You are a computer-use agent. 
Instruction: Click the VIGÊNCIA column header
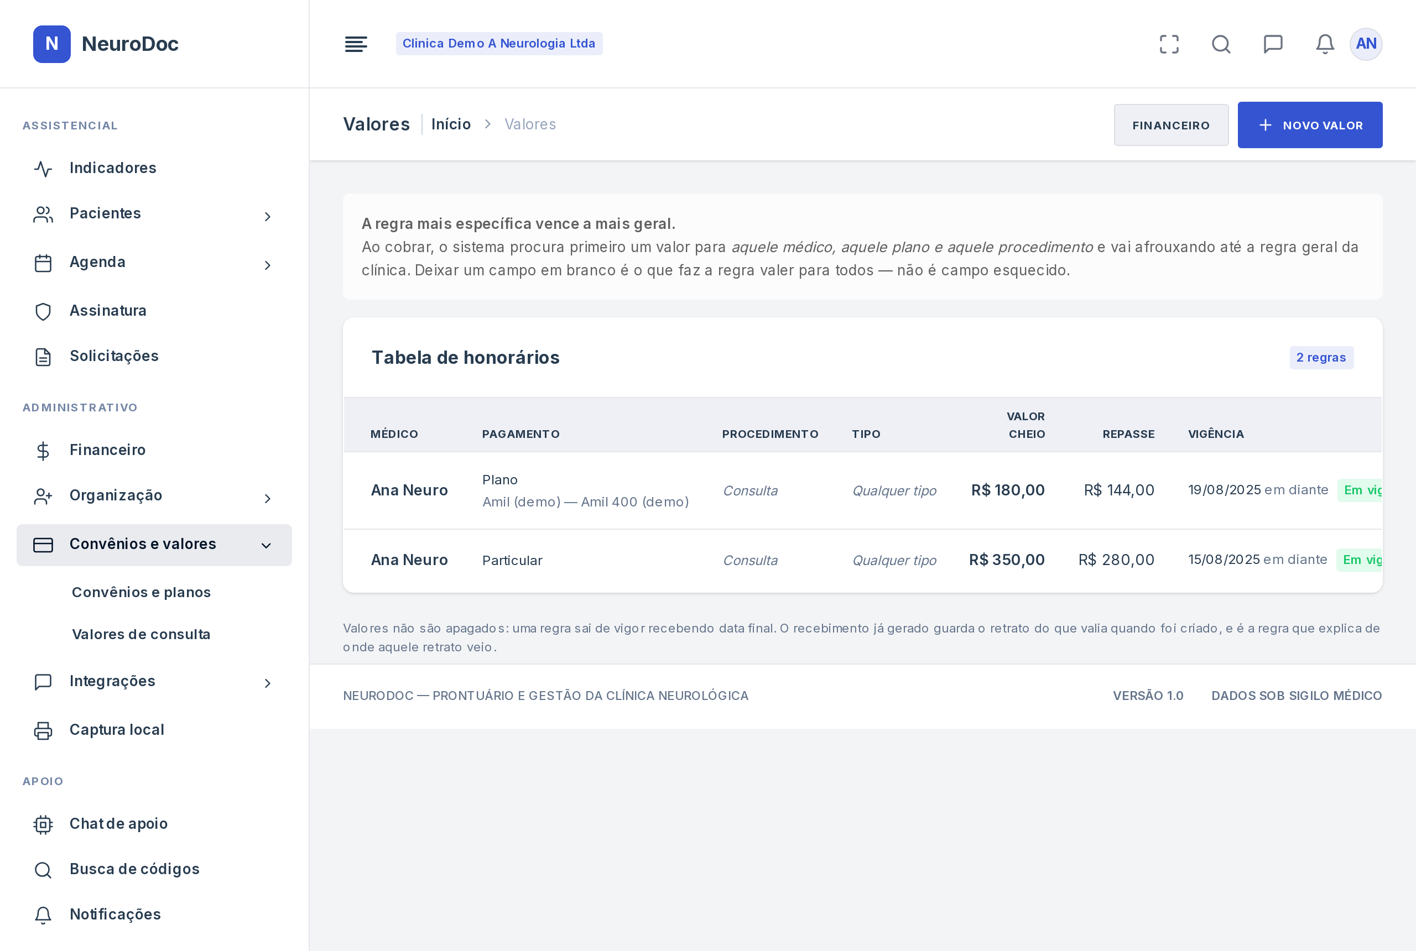click(1216, 433)
